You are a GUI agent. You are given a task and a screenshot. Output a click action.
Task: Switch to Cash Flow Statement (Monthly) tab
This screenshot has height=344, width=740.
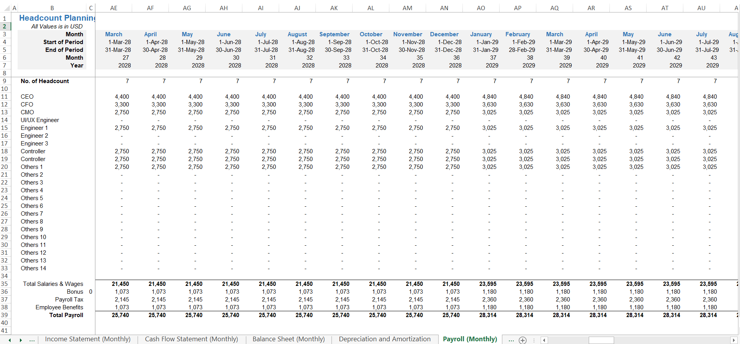click(x=191, y=339)
